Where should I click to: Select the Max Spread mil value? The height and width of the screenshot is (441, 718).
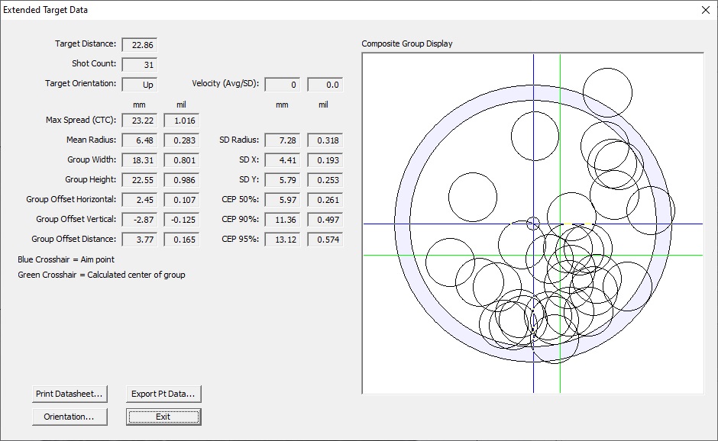point(181,121)
